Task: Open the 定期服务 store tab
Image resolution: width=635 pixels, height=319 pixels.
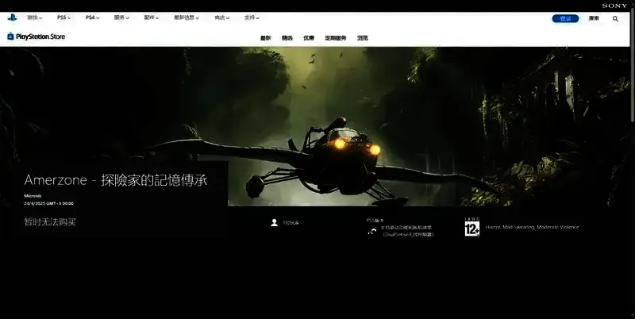Action: click(x=335, y=38)
